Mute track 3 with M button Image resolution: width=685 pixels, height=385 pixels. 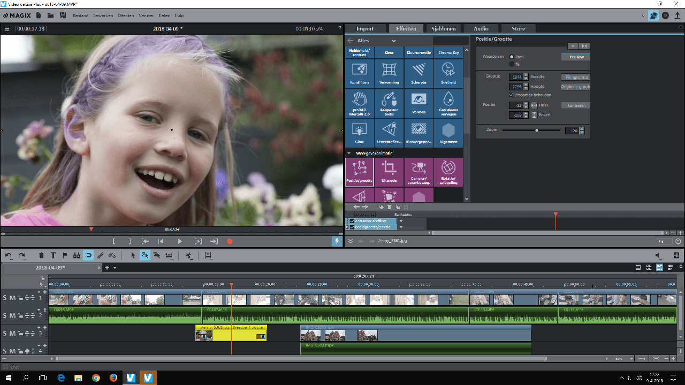click(12, 333)
